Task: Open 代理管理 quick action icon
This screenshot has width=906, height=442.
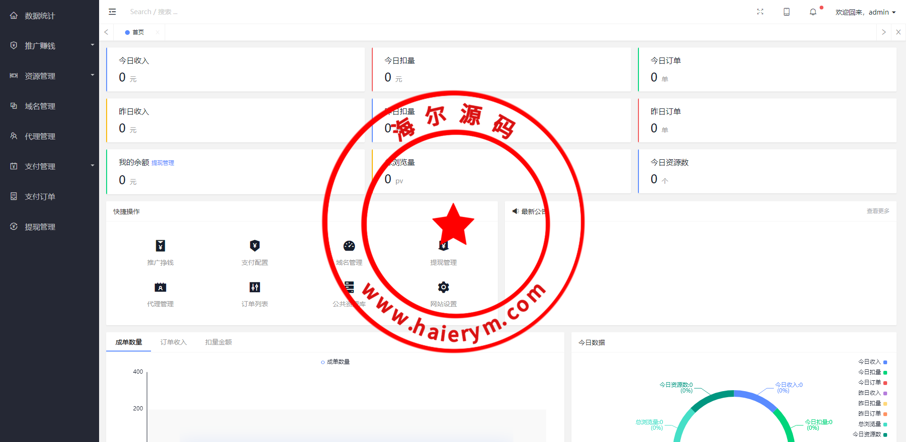Action: click(x=160, y=287)
